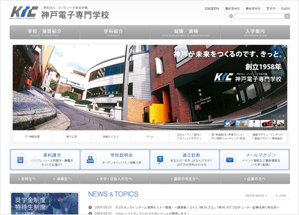Open the ゲーム department tab

150,137
